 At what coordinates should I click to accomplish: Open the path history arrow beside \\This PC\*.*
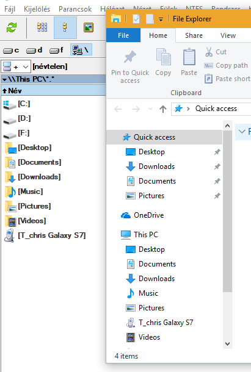(5, 79)
